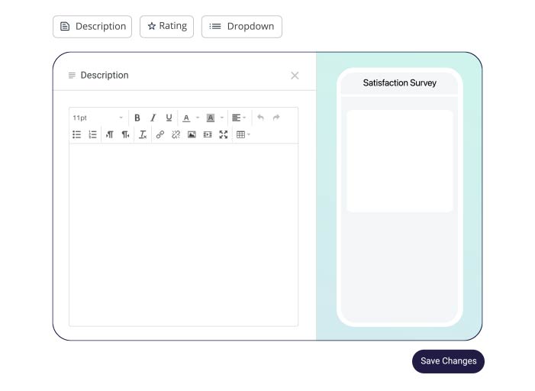This screenshot has height=391, width=535.
Task: Add a Dropdown element
Action: click(242, 27)
